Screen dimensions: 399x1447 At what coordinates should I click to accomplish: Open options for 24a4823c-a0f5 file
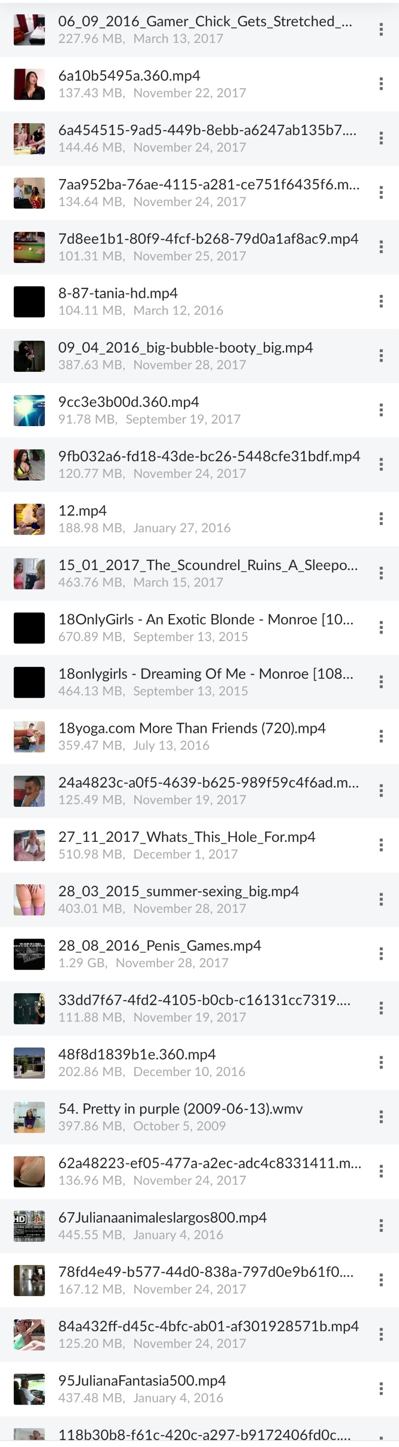(x=381, y=791)
